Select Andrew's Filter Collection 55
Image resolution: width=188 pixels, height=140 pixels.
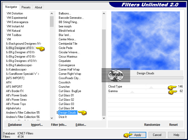click(x=23, y=113)
